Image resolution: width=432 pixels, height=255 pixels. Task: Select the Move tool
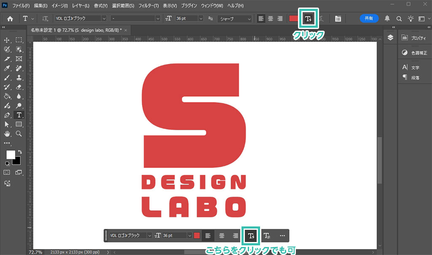(7, 40)
